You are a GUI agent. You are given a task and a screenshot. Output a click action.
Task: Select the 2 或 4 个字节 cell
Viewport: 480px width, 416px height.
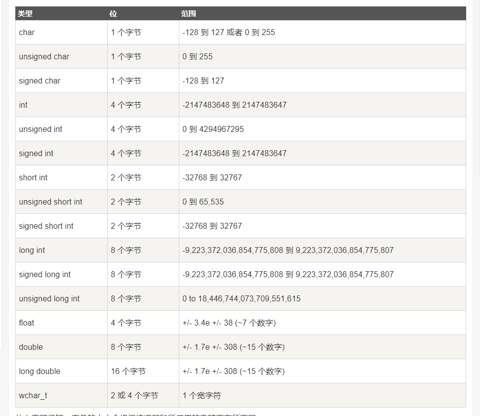(x=134, y=395)
